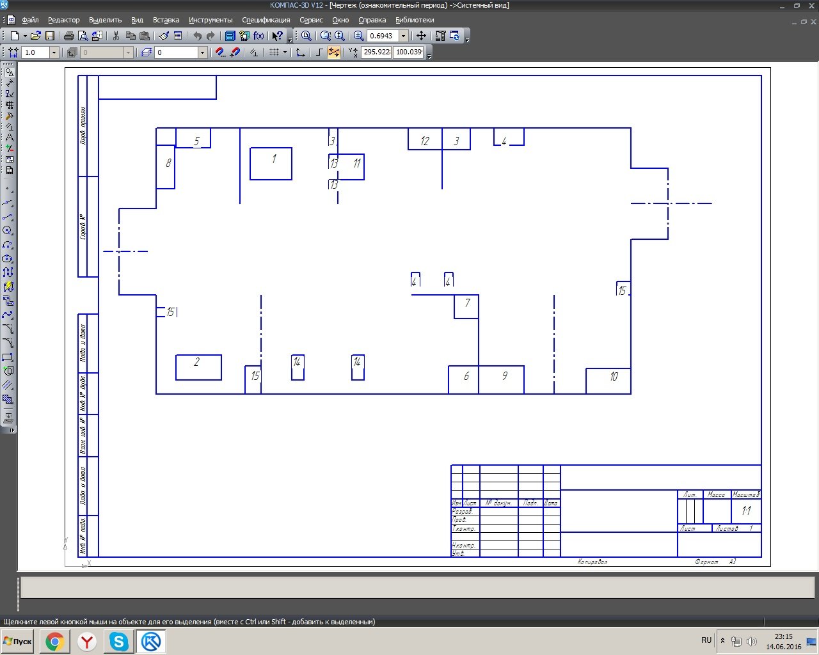The image size is (819, 655).
Task: Click the Save document icon
Action: (x=50, y=36)
